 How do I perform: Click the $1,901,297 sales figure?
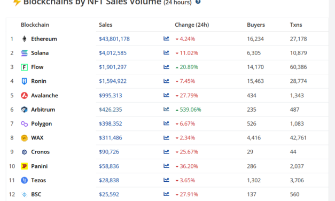[x=113, y=67]
